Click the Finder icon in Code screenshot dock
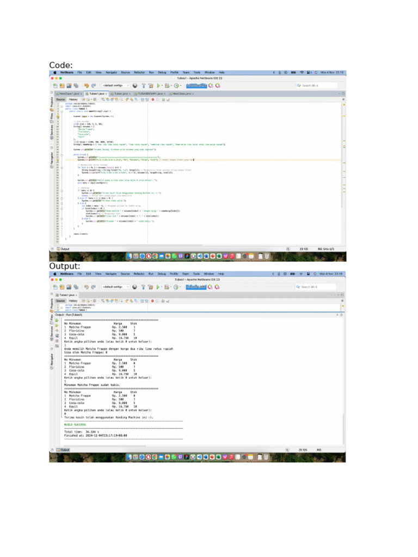 pyautogui.click(x=130, y=256)
